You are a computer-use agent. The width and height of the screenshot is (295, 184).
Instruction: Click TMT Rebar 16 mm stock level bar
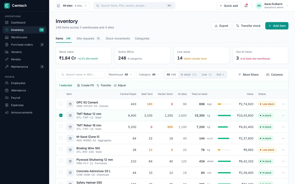pyautogui.click(x=224, y=127)
